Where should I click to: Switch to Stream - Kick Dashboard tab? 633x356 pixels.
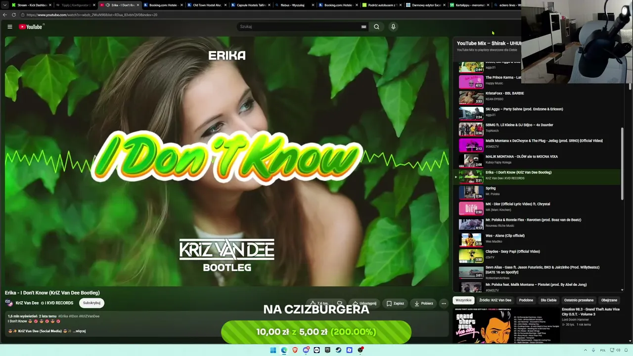31,5
